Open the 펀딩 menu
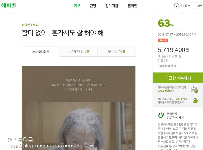203x150 pixels. point(93,6)
